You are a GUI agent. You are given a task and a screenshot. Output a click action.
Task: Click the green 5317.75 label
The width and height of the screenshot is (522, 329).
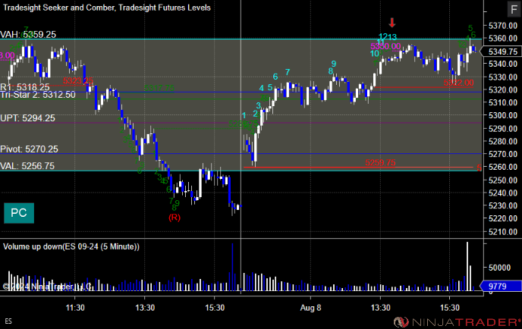click(x=159, y=88)
